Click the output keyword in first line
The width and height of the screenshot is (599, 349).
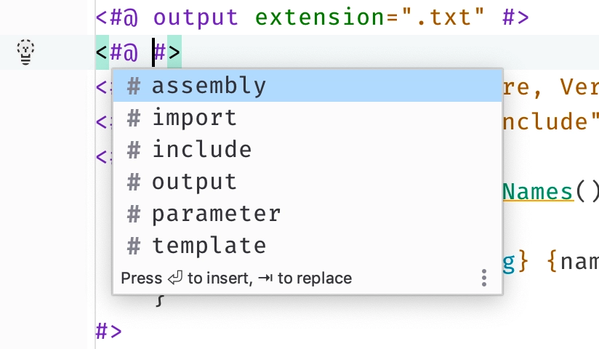(196, 17)
